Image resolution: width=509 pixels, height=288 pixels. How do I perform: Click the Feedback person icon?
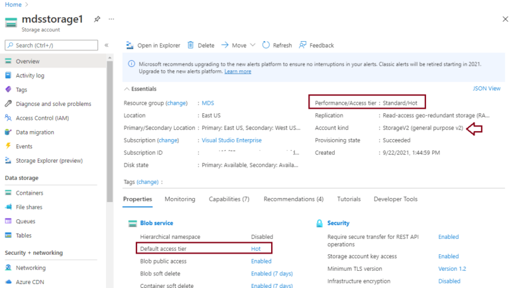302,45
